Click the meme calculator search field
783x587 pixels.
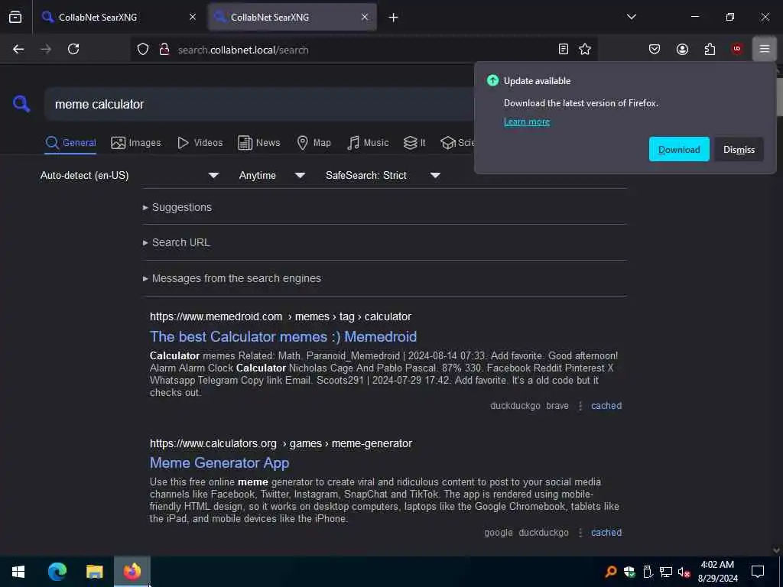pyautogui.click(x=260, y=104)
